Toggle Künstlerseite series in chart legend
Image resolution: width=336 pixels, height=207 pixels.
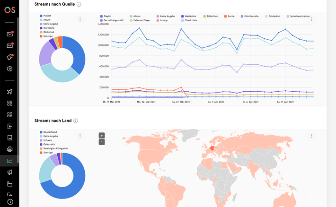coord(250,16)
